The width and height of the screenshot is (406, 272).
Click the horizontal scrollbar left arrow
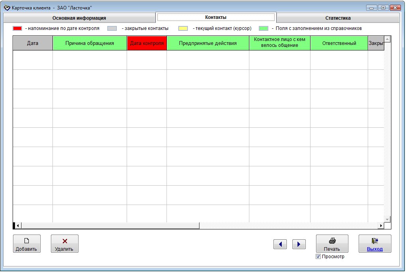pos(18,225)
